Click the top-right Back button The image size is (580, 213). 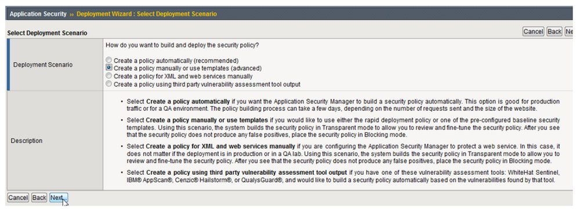coord(554,31)
